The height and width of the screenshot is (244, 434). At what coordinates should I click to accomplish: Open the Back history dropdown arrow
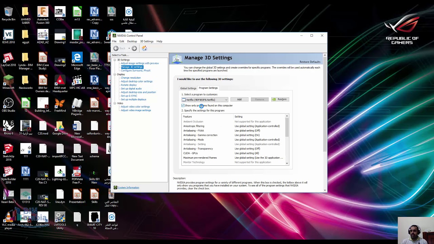[129, 48]
